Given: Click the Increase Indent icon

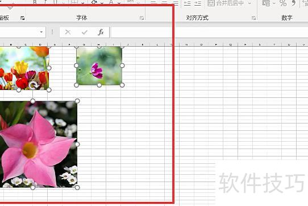Looking at the screenshot, I should (x=198, y=3).
